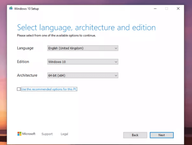This screenshot has height=145, width=192.
Task: Minimize the Windows 10 Setup window
Action: [x=155, y=8]
